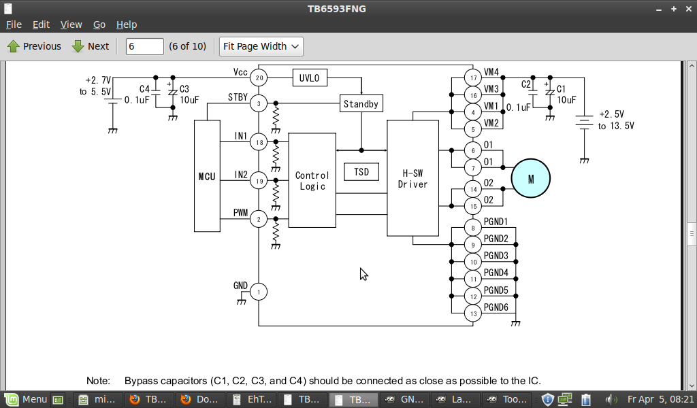
Task: Switch to the 'EhT...' taskbar window
Action: click(252, 400)
